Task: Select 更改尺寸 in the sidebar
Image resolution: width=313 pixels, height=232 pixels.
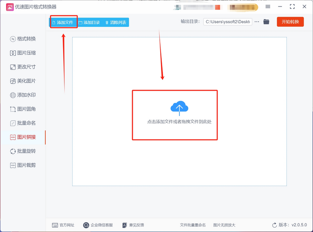Action: [x=23, y=67]
